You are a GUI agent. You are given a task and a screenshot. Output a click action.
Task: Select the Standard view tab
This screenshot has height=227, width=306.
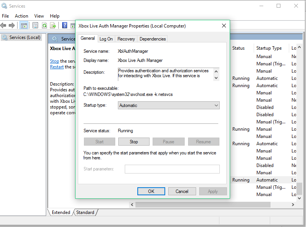[85, 212]
